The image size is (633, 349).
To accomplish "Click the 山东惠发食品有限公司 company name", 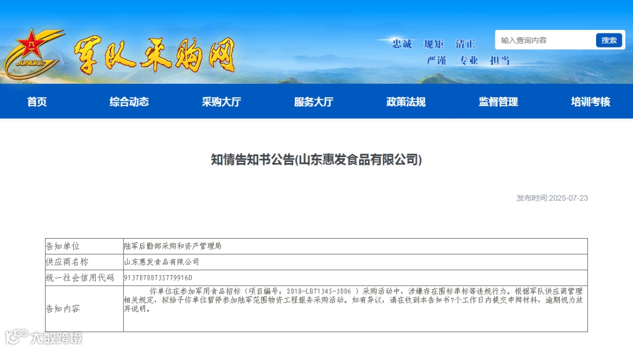I will point(162,262).
